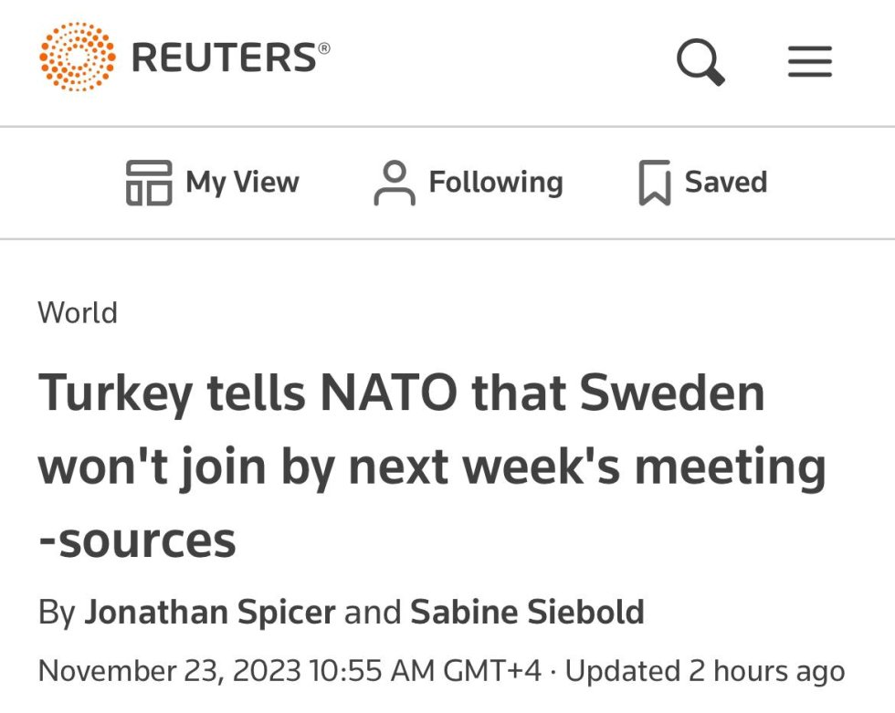Image resolution: width=895 pixels, height=713 pixels.
Task: Open author Sabine Siebold's profile
Action: click(x=528, y=612)
